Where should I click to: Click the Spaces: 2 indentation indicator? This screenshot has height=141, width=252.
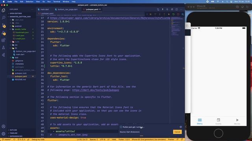[x=94, y=139]
